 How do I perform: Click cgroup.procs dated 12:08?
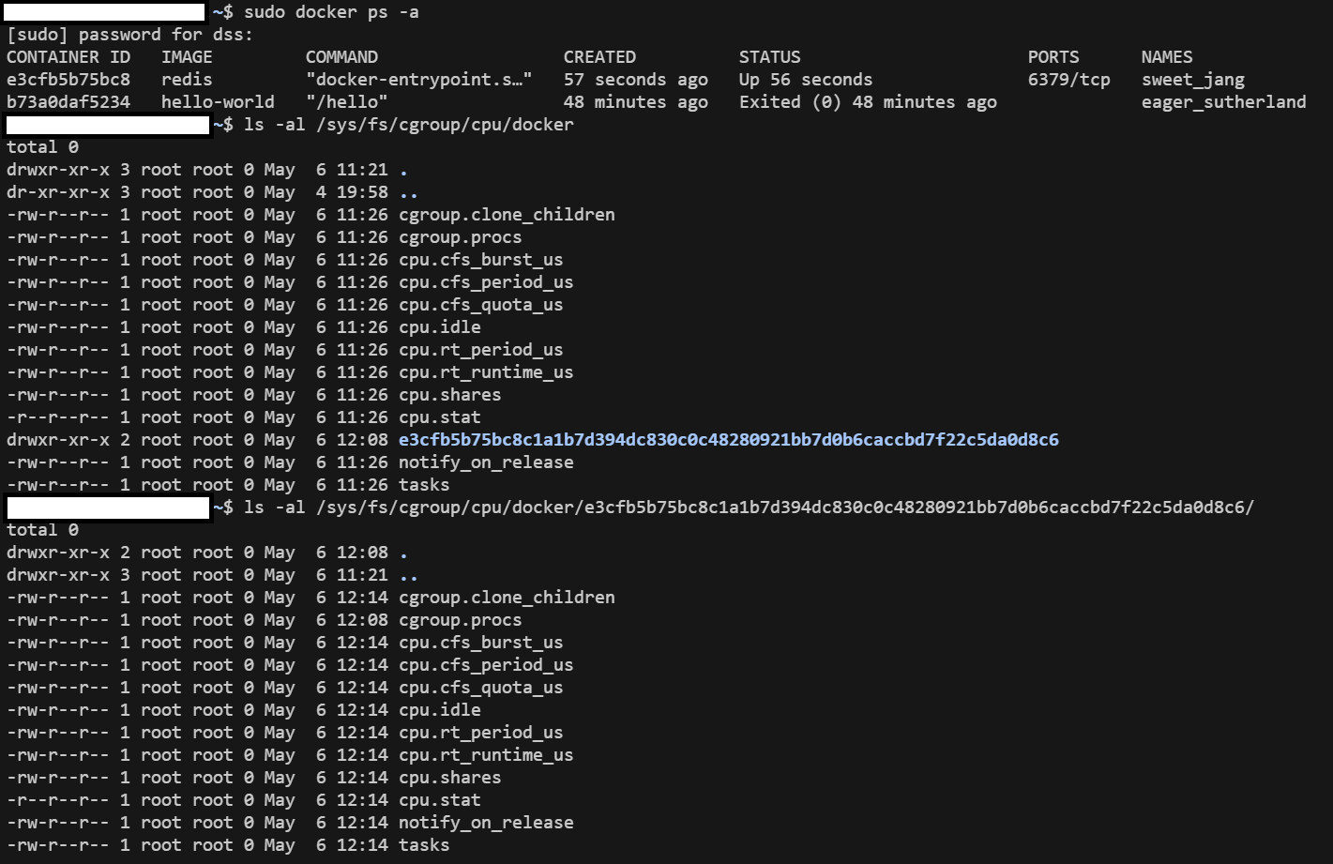(x=461, y=620)
